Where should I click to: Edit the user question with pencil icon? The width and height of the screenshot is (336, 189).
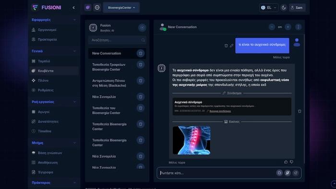tap(232, 46)
